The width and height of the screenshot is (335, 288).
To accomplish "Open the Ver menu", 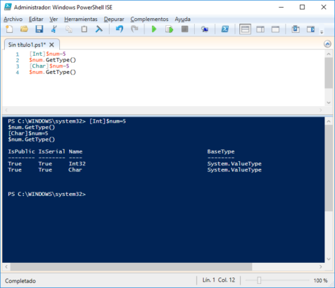I will [x=54, y=19].
